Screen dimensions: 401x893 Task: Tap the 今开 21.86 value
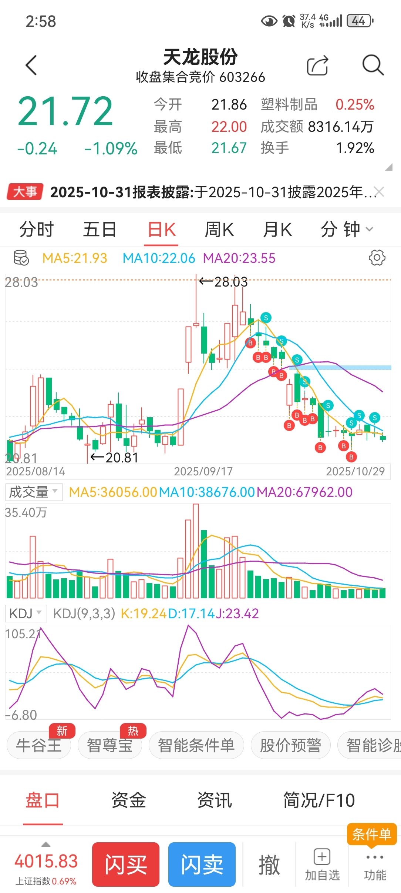[x=229, y=104]
